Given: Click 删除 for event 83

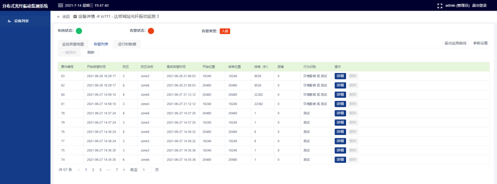Looking at the screenshot, I should click(353, 76).
